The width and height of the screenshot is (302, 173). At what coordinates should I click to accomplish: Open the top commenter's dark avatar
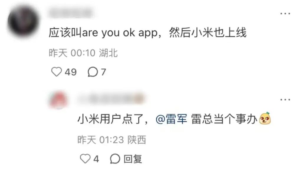(23, 21)
